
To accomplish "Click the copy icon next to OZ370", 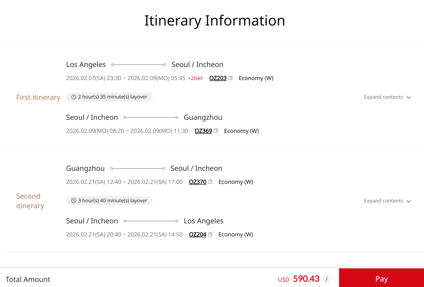I will [210, 182].
